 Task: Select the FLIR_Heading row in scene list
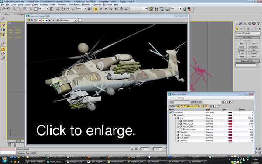[x=211, y=135]
